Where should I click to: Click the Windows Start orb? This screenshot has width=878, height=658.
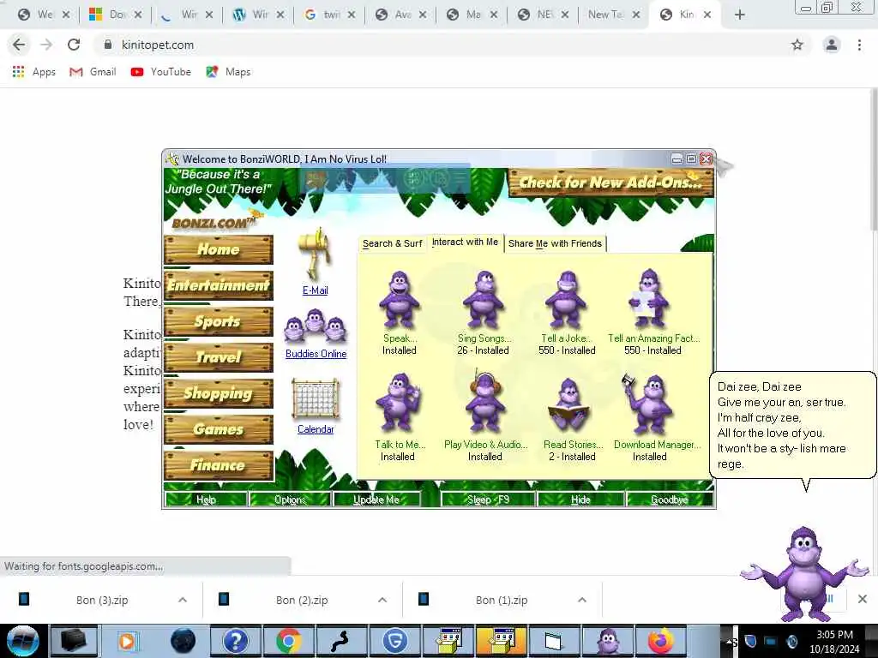(x=23, y=641)
